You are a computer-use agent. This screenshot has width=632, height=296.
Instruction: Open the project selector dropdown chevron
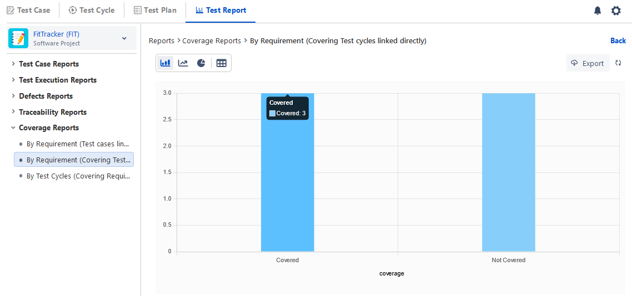(124, 38)
